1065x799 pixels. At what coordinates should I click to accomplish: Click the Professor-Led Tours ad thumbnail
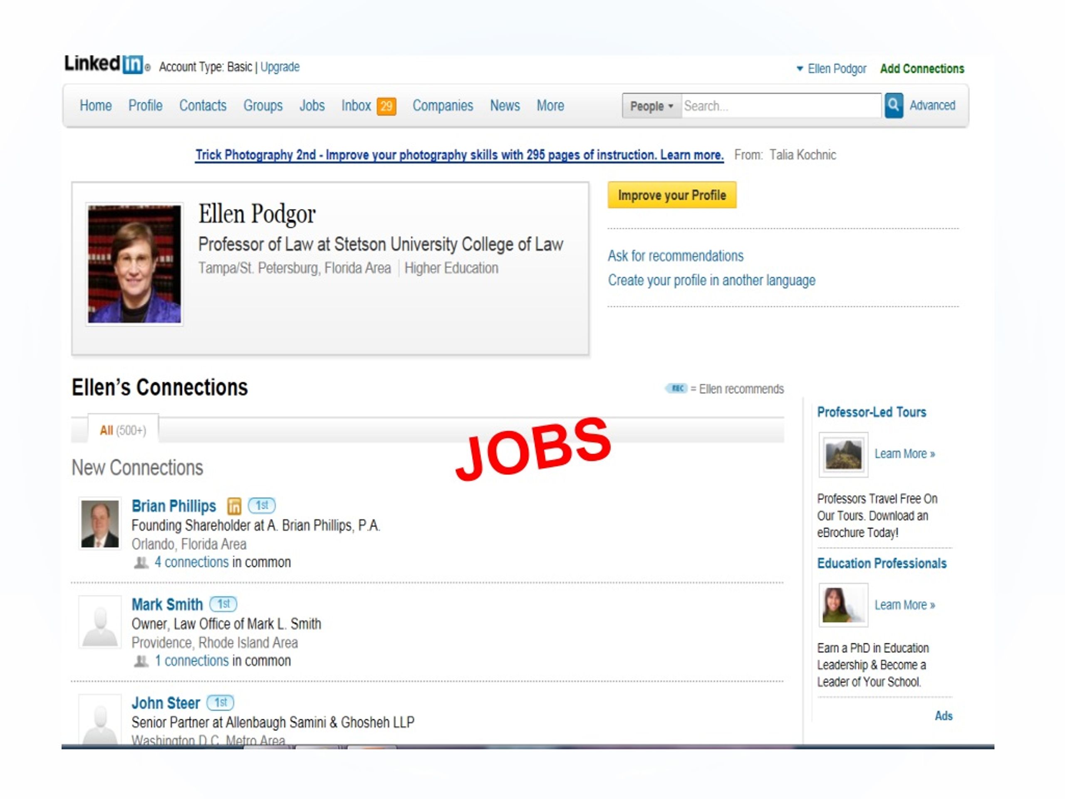click(x=843, y=455)
